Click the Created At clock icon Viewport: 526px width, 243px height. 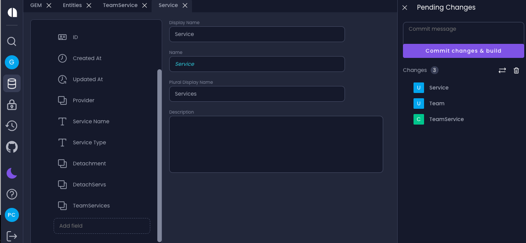62,58
